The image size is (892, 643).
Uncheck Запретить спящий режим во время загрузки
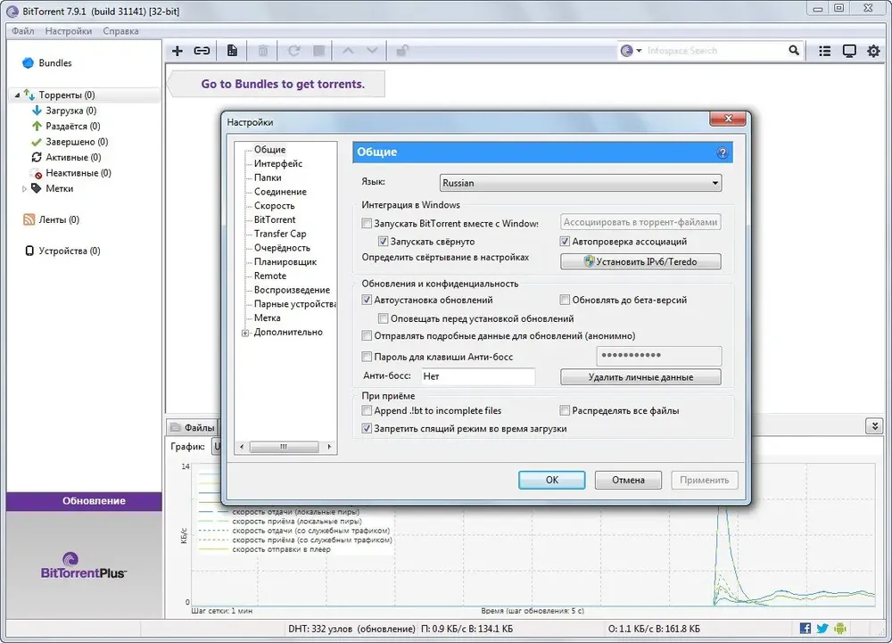[x=367, y=429]
